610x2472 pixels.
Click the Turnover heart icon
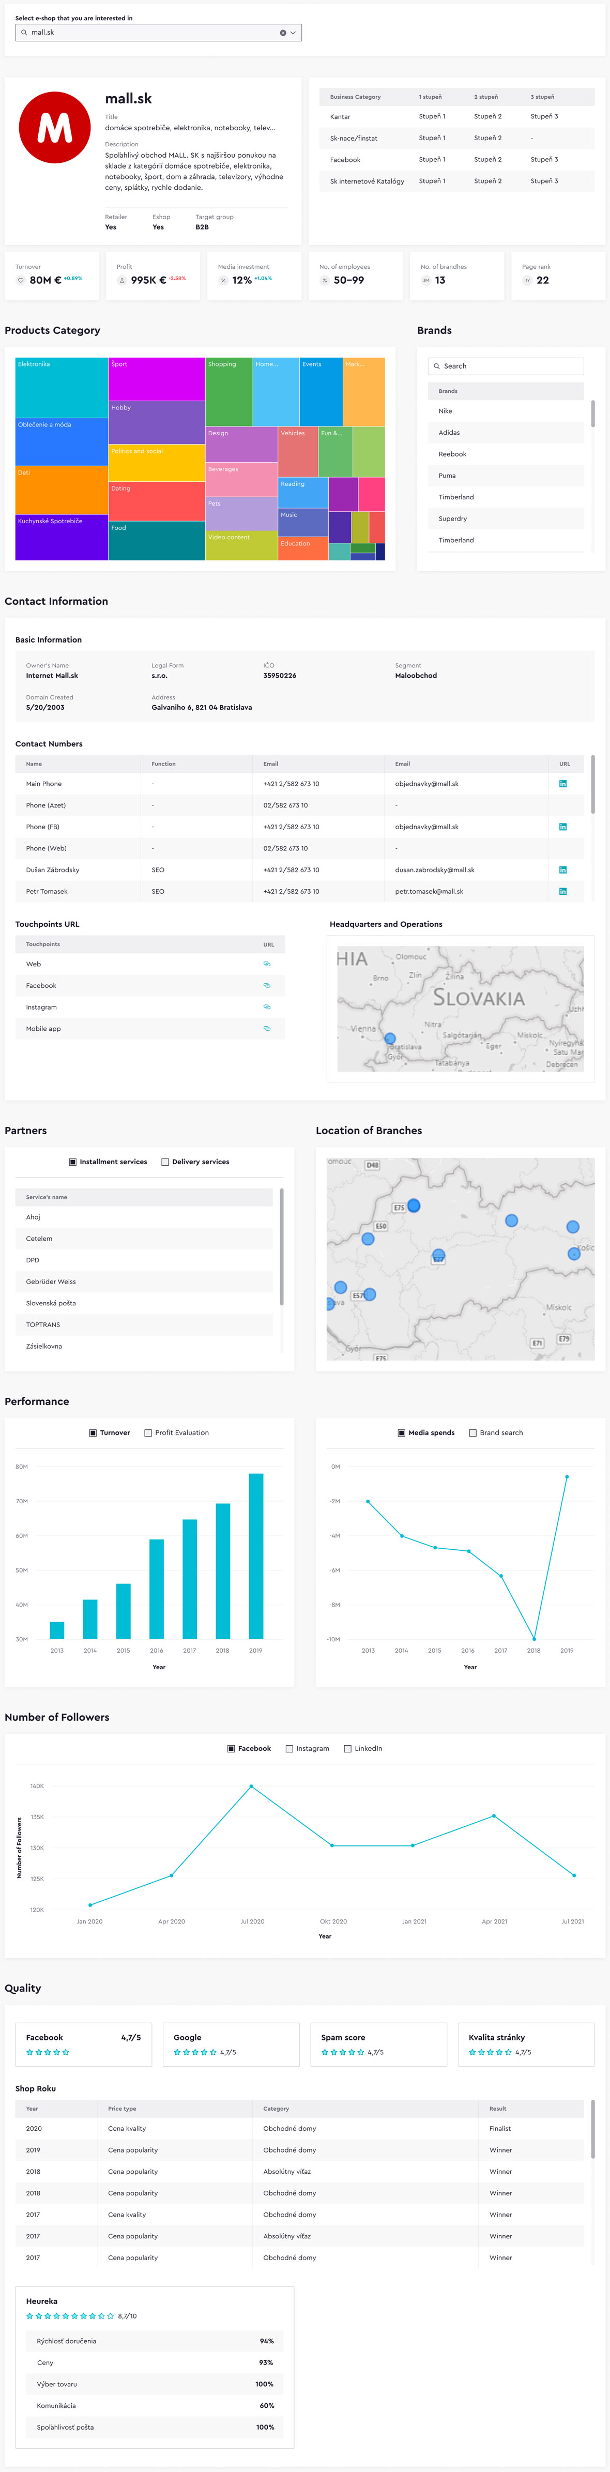(x=20, y=280)
